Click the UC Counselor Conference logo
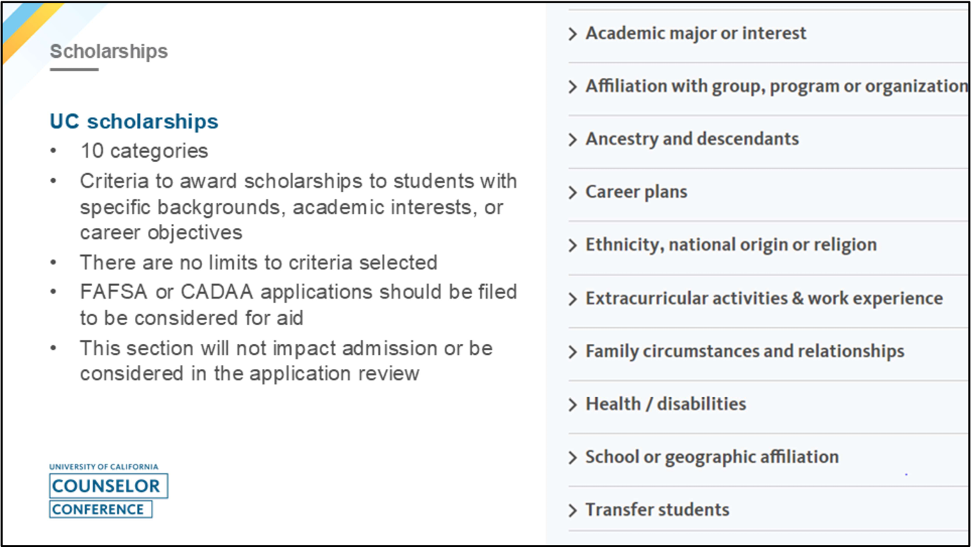Image resolution: width=971 pixels, height=547 pixels. 108,490
